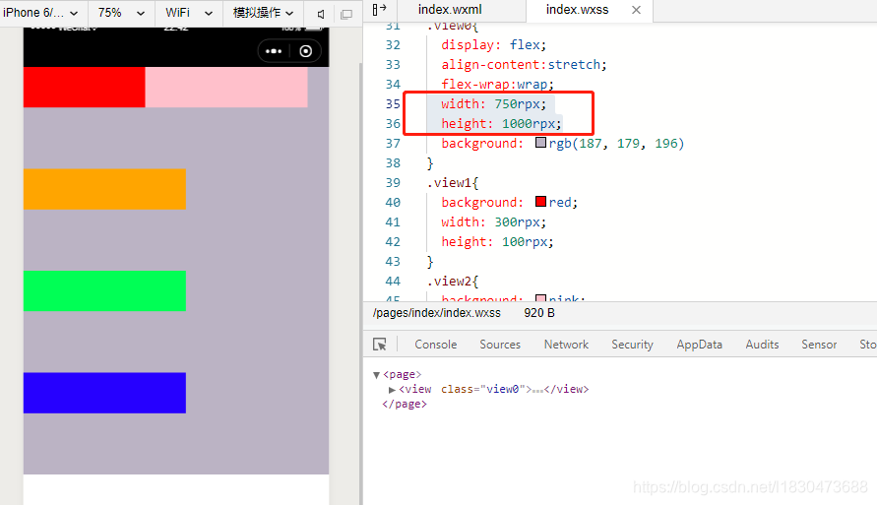Click the '.view2{' selector line
Viewport: 877px width, 505px height.
pyautogui.click(x=453, y=282)
